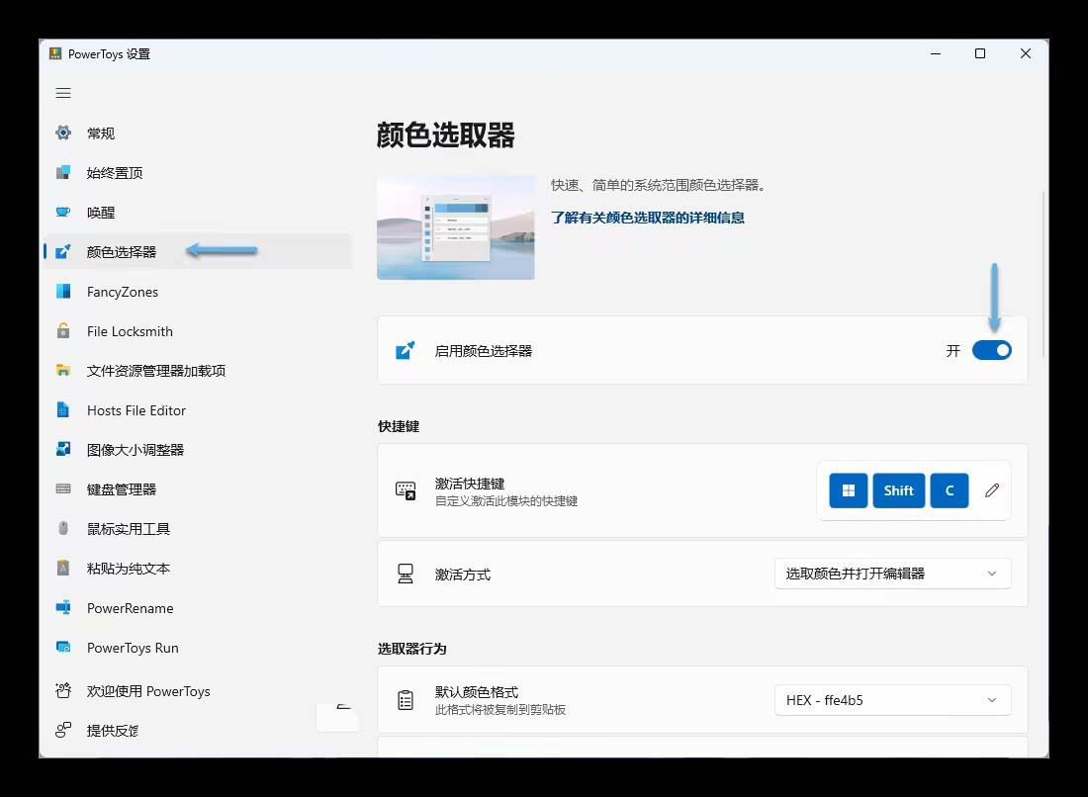
Task: Select 颜色选择器 in the sidebar
Action: pos(199,251)
